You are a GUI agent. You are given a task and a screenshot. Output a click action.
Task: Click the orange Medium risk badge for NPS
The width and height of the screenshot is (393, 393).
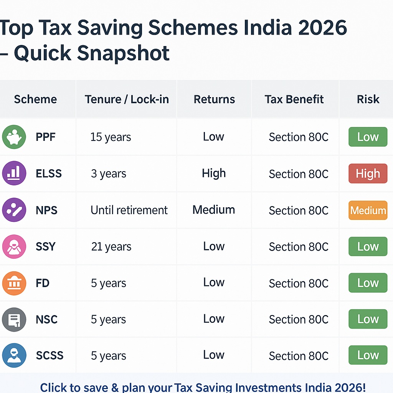368,210
